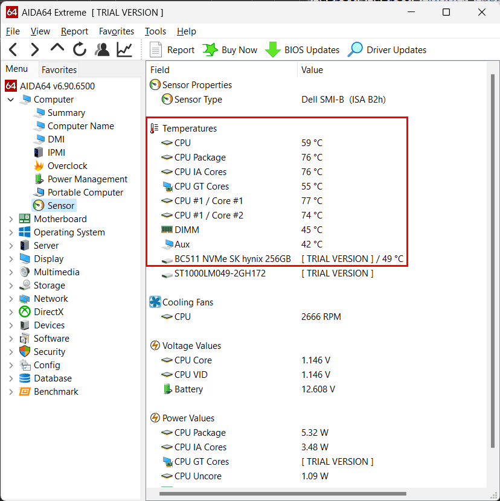Click the line graph icon in the toolbar
Screen dimensions: 500x501
pyautogui.click(x=125, y=49)
